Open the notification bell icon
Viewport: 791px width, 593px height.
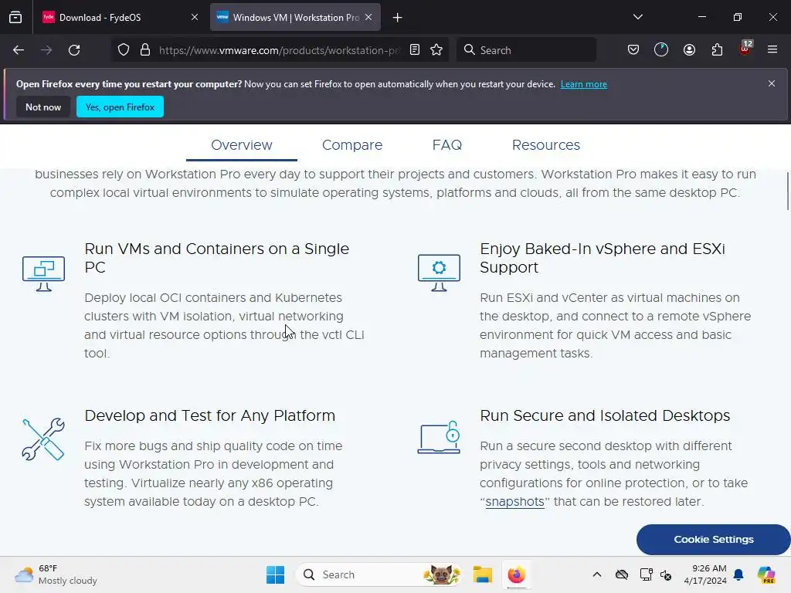[738, 574]
